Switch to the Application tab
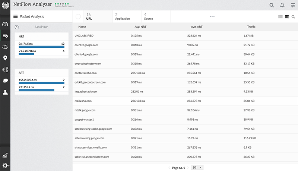 point(123,16)
